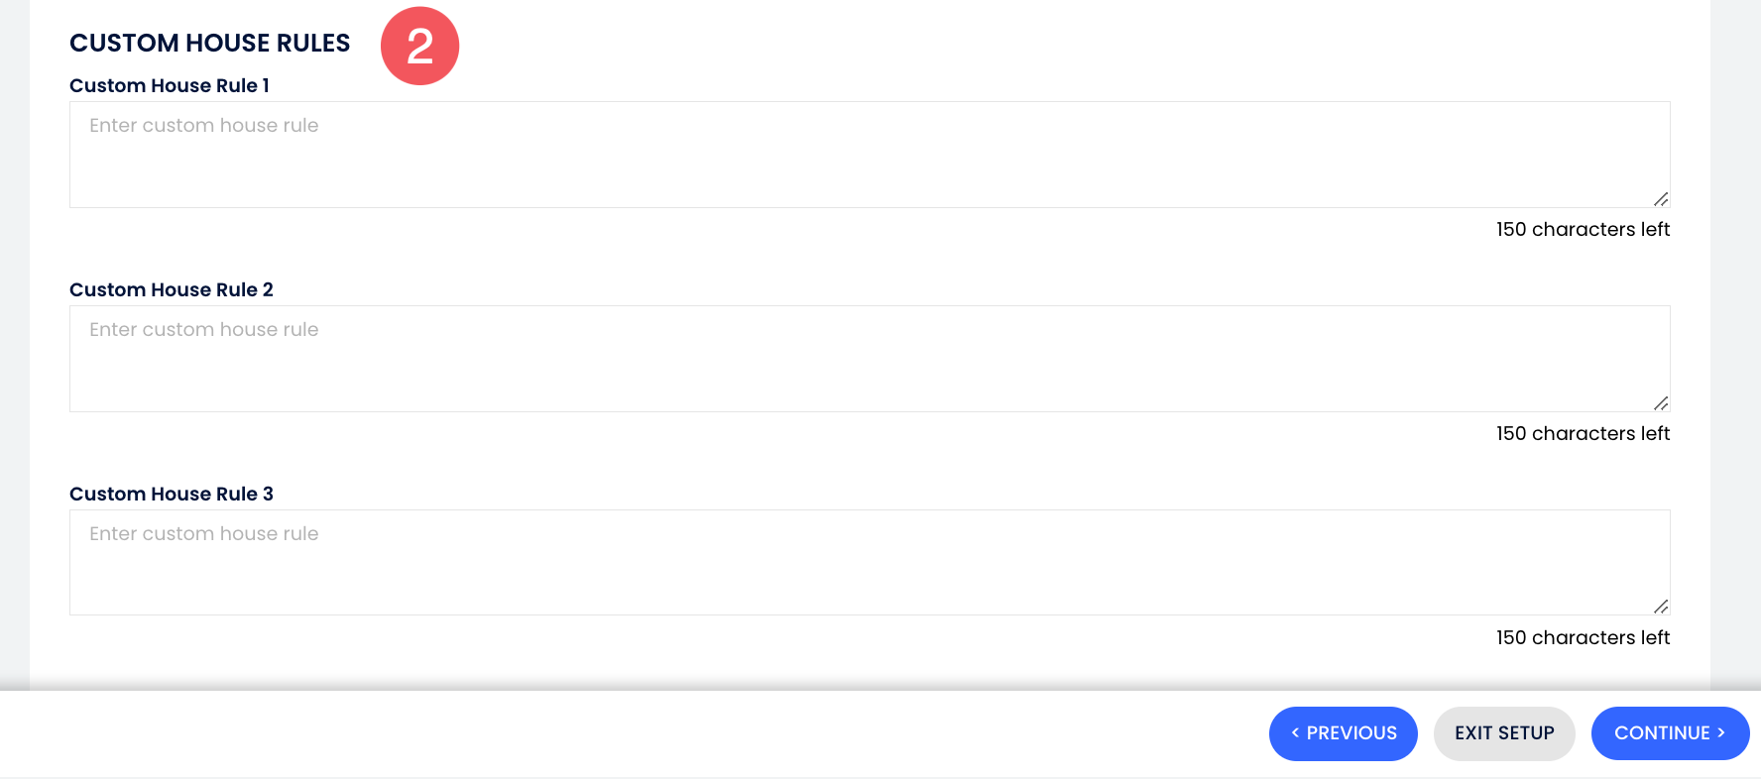Click the "Custom House Rule 1" label
The width and height of the screenshot is (1761, 779).
pyautogui.click(x=170, y=85)
